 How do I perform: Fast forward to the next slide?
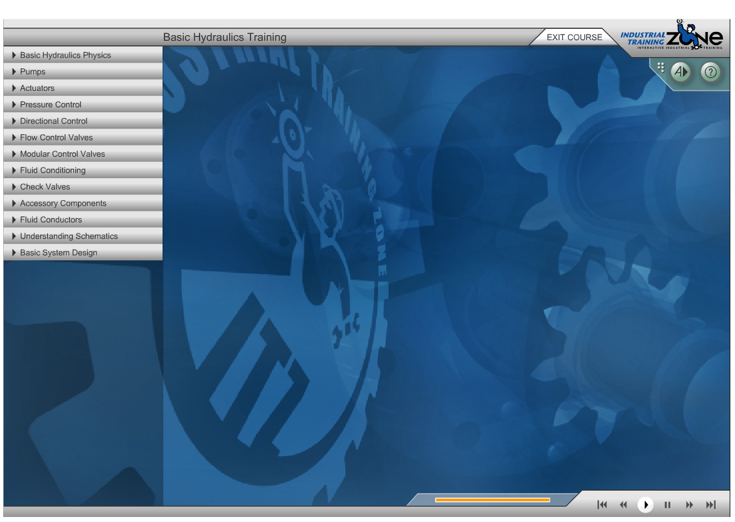pyautogui.click(x=689, y=504)
